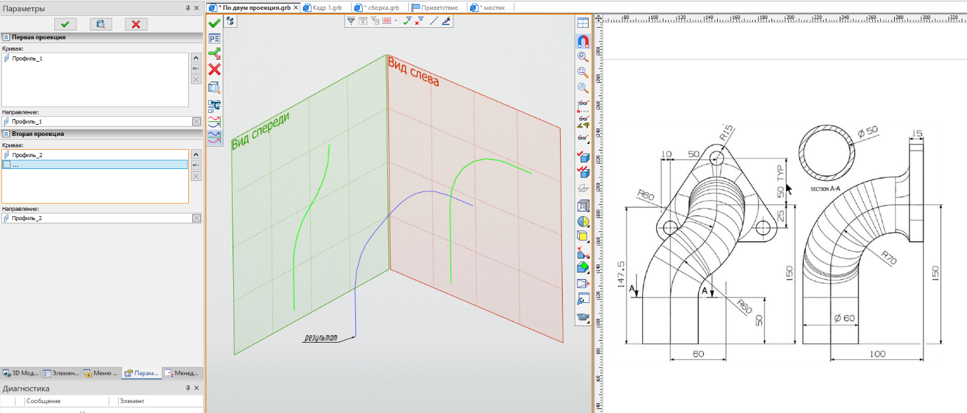Click the camera icon in view toolbar
The height and width of the screenshot is (413, 967).
[x=583, y=317]
